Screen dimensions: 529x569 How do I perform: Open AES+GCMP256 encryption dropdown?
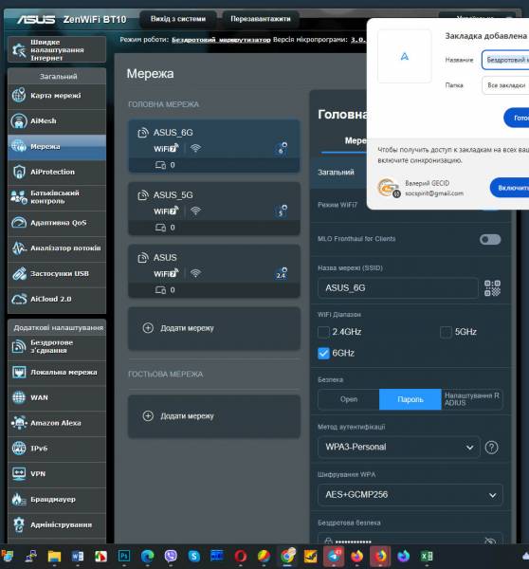pos(410,495)
